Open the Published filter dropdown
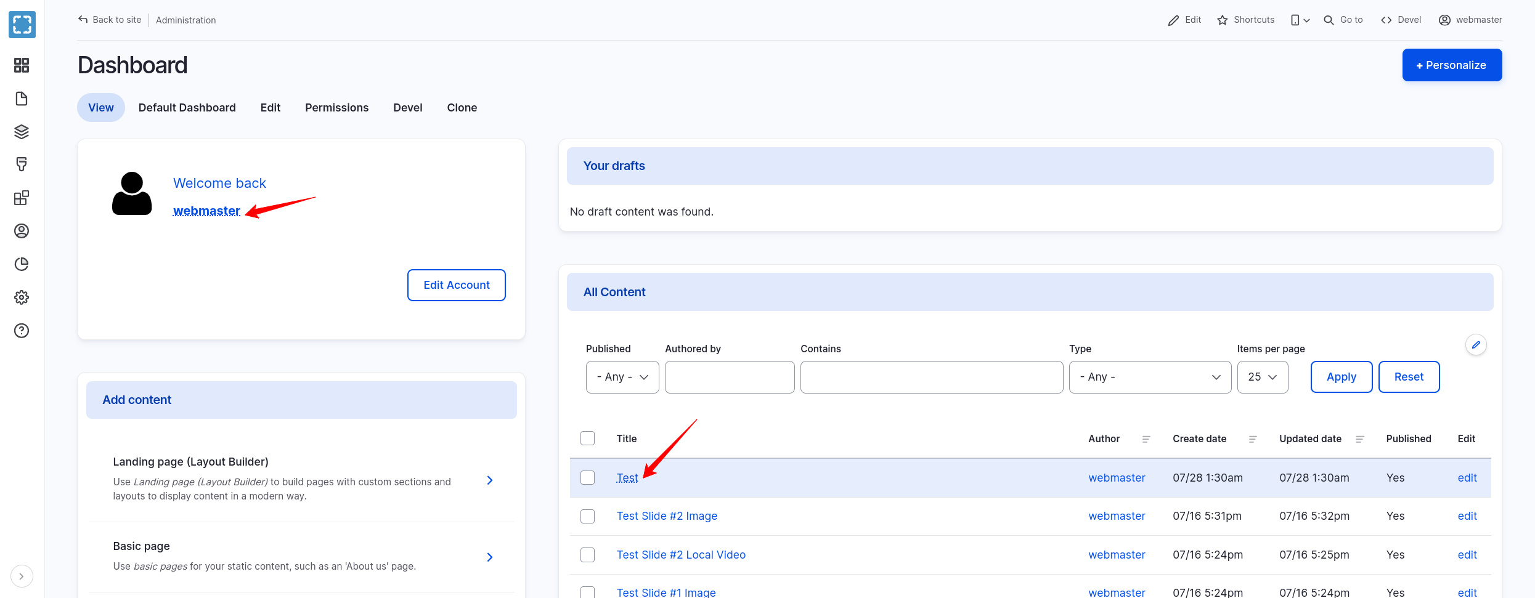Screen dimensions: 1535x598 pos(622,377)
